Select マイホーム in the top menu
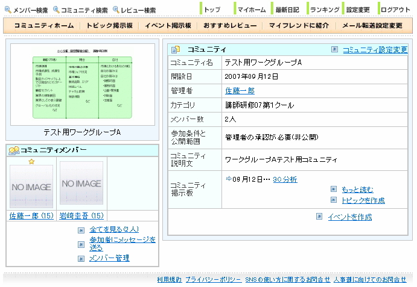The image size is (417, 287). click(x=251, y=10)
